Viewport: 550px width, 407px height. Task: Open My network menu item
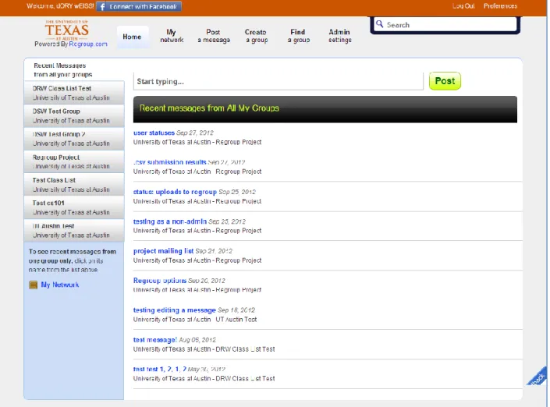[172, 36]
